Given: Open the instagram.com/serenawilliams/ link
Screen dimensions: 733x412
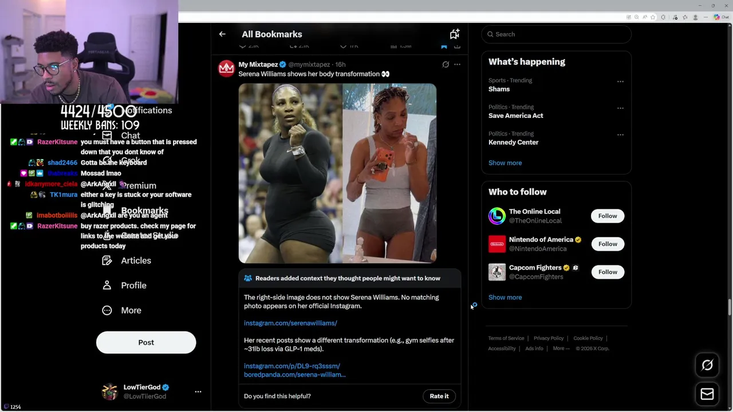Looking at the screenshot, I should [290, 323].
